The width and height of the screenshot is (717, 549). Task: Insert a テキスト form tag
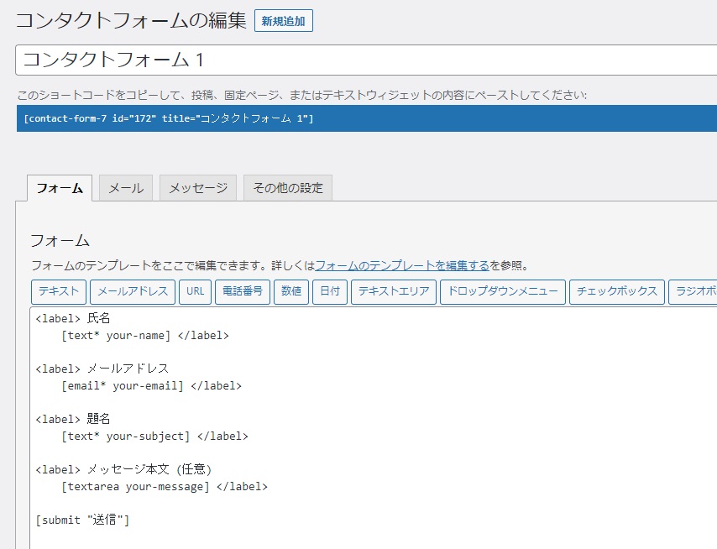pos(59,291)
